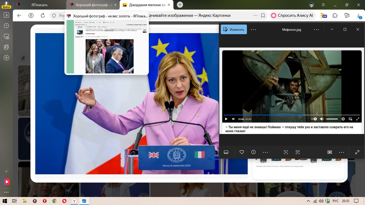
Task: Open the new tab plus button
Action: coord(180,5)
